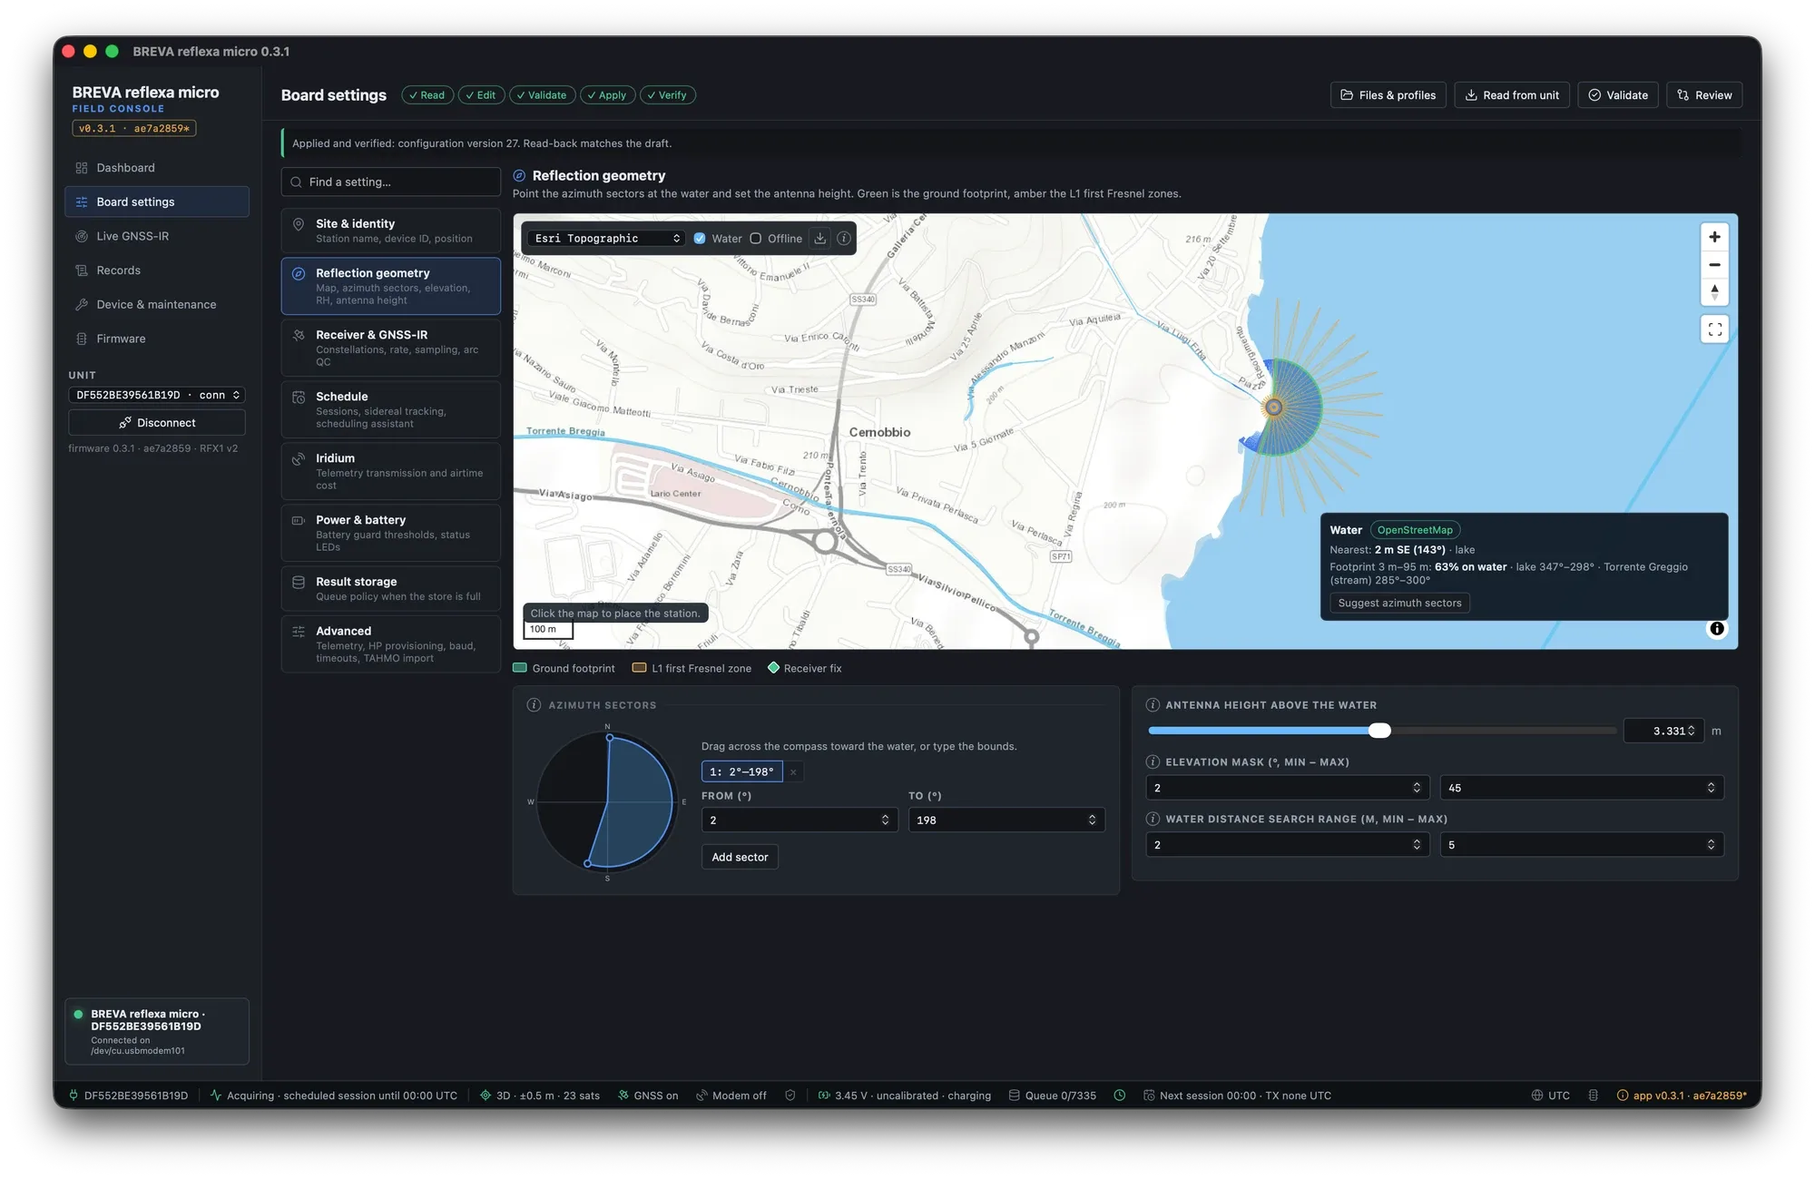This screenshot has width=1815, height=1179.
Task: Switch to Firmware section
Action: (x=157, y=339)
